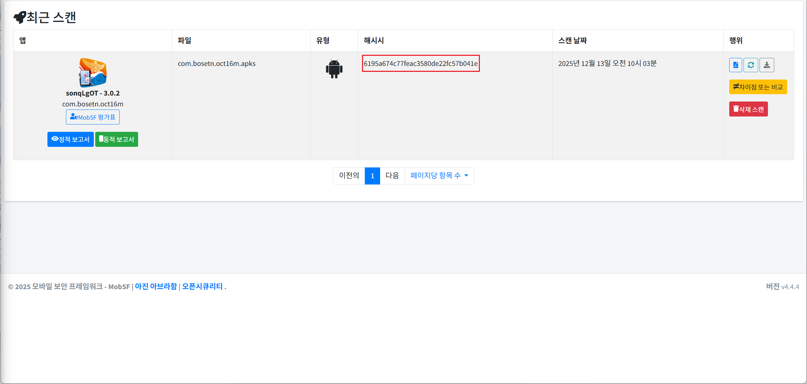Screen dimensions: 807x384
Task: Click the 스캔 날짜 column header
Action: [572, 41]
